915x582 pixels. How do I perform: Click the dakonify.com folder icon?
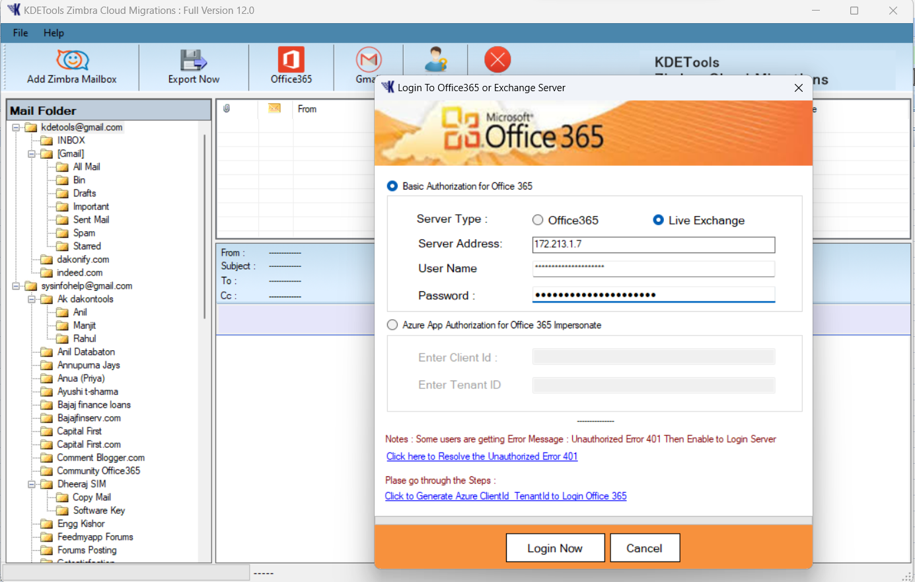pyautogui.click(x=47, y=260)
